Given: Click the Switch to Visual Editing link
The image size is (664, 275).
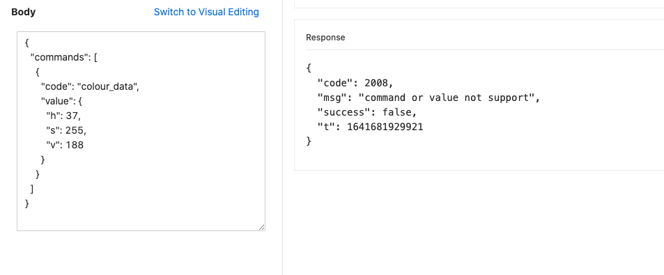Looking at the screenshot, I should coord(206,12).
